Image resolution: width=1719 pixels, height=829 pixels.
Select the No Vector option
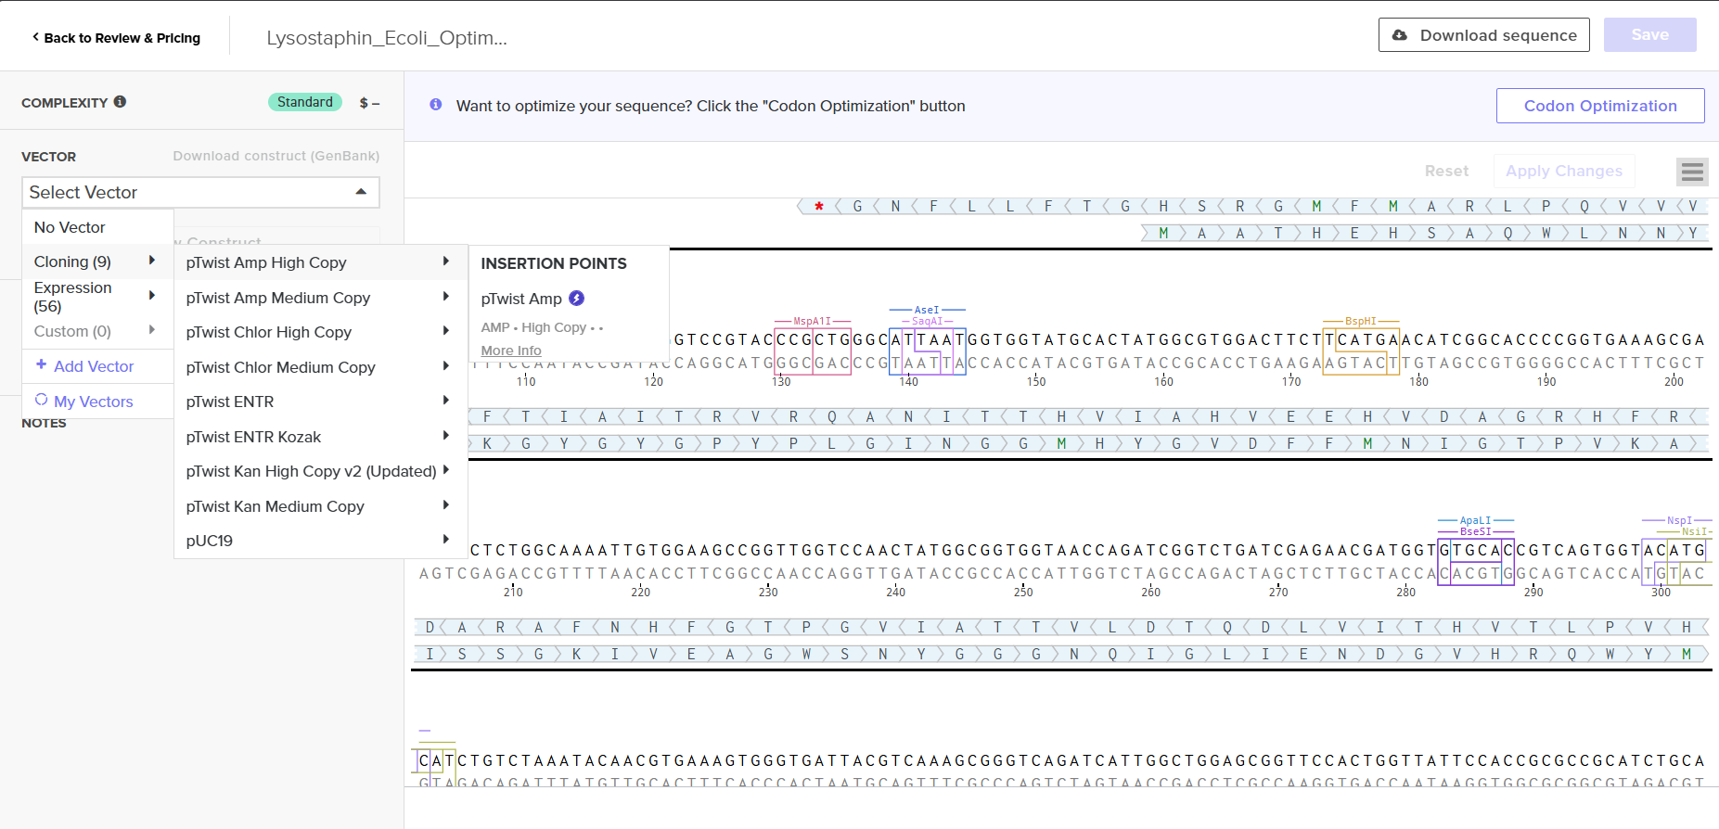tap(70, 227)
